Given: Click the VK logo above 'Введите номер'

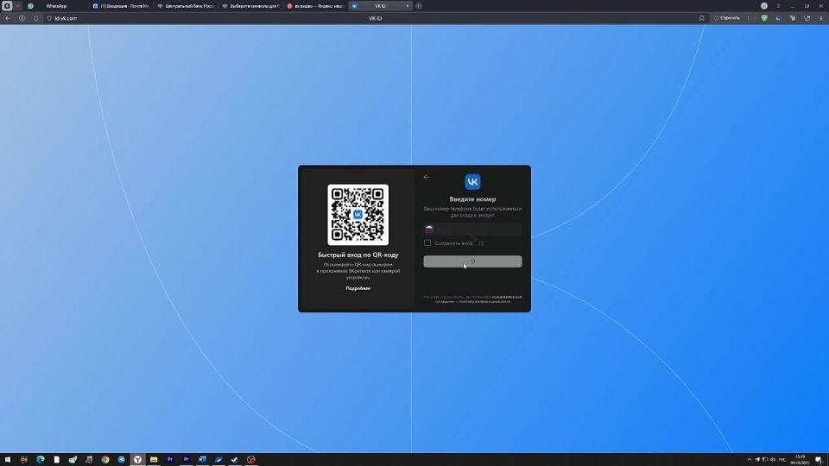Looking at the screenshot, I should [x=472, y=181].
